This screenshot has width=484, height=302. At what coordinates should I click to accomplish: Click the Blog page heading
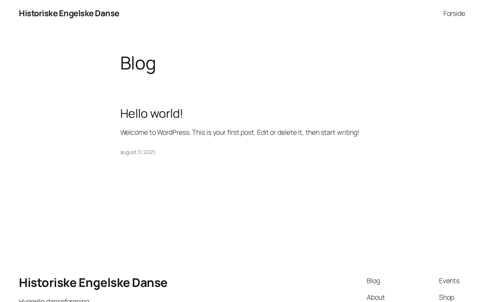coord(138,63)
